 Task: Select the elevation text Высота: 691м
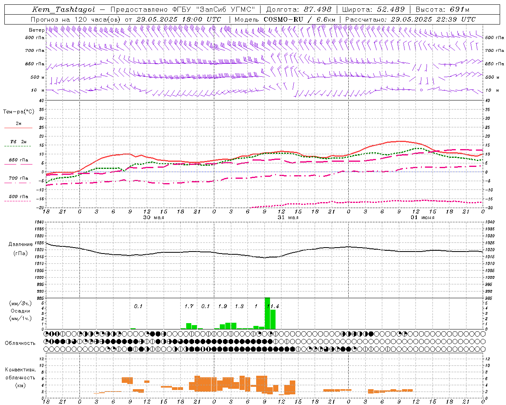[442, 9]
